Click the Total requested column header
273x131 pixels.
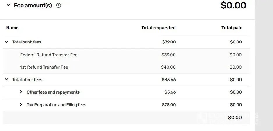point(158,28)
